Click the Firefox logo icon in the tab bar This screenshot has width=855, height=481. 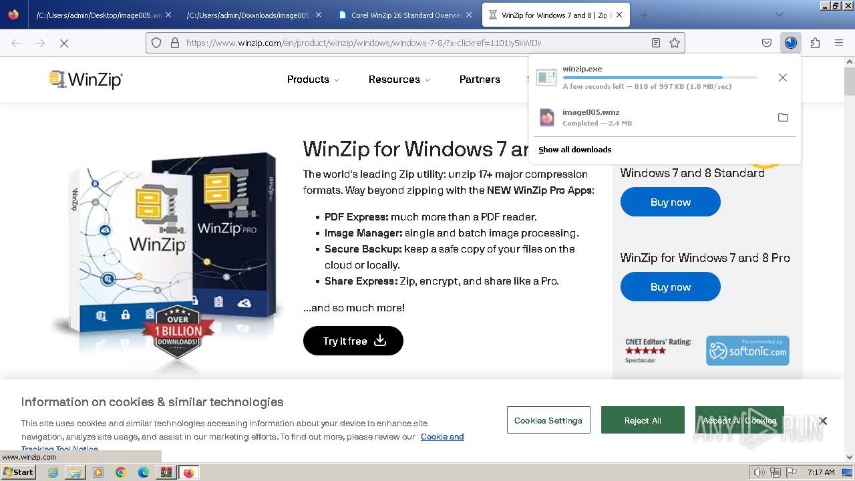point(13,15)
